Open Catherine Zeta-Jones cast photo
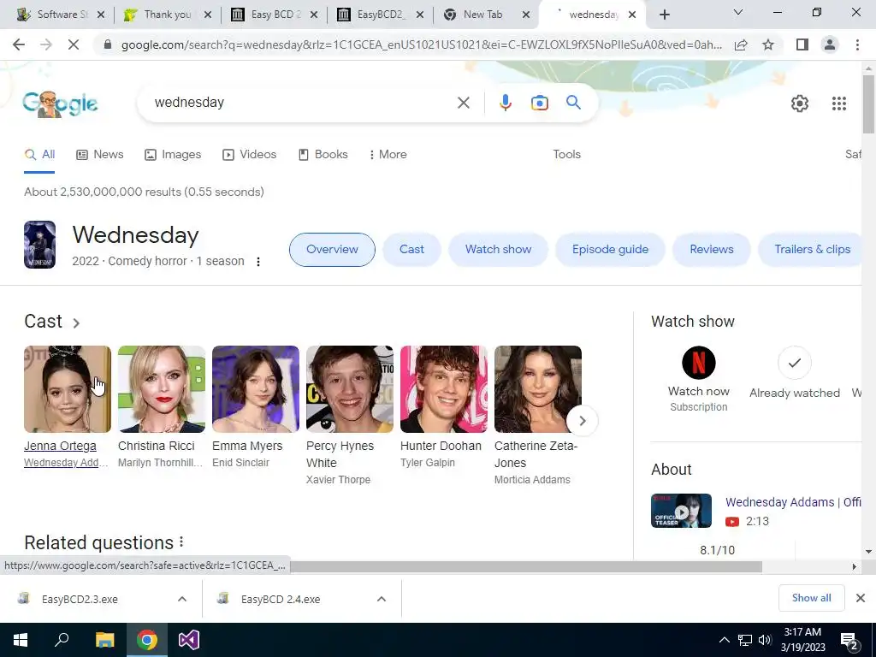This screenshot has height=657, width=876. tap(538, 389)
